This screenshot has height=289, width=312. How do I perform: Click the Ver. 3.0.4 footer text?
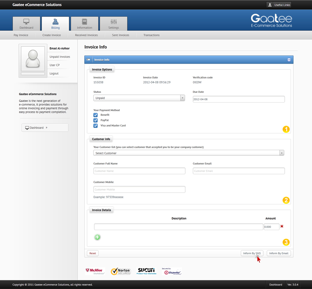click(293, 285)
